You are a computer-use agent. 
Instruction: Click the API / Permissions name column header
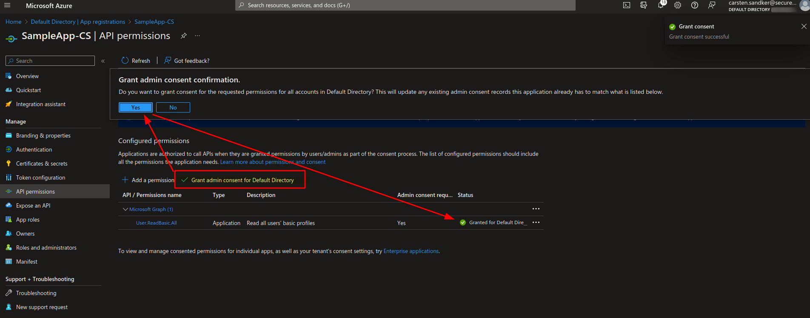[x=152, y=195]
